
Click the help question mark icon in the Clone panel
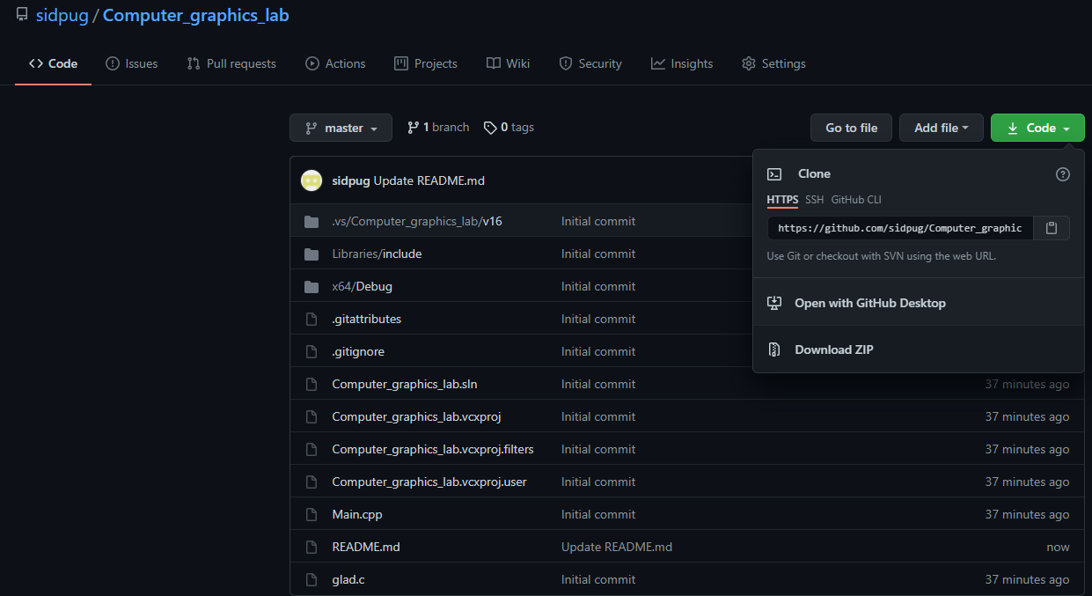point(1063,174)
